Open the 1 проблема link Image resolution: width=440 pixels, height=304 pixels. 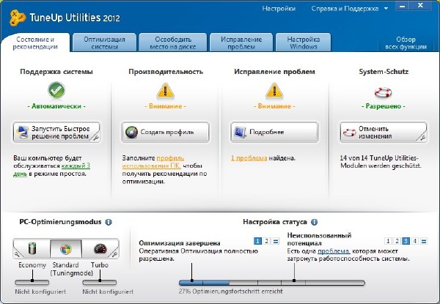(x=249, y=158)
